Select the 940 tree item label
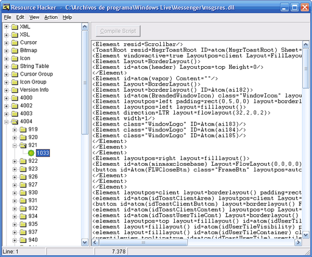This screenshot has height=257, width=312. 33,240
